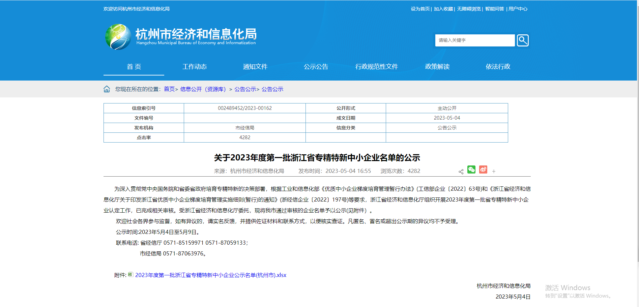Open 依法行政 navigation item
Screen dimensions: 639x307
tap(498, 67)
